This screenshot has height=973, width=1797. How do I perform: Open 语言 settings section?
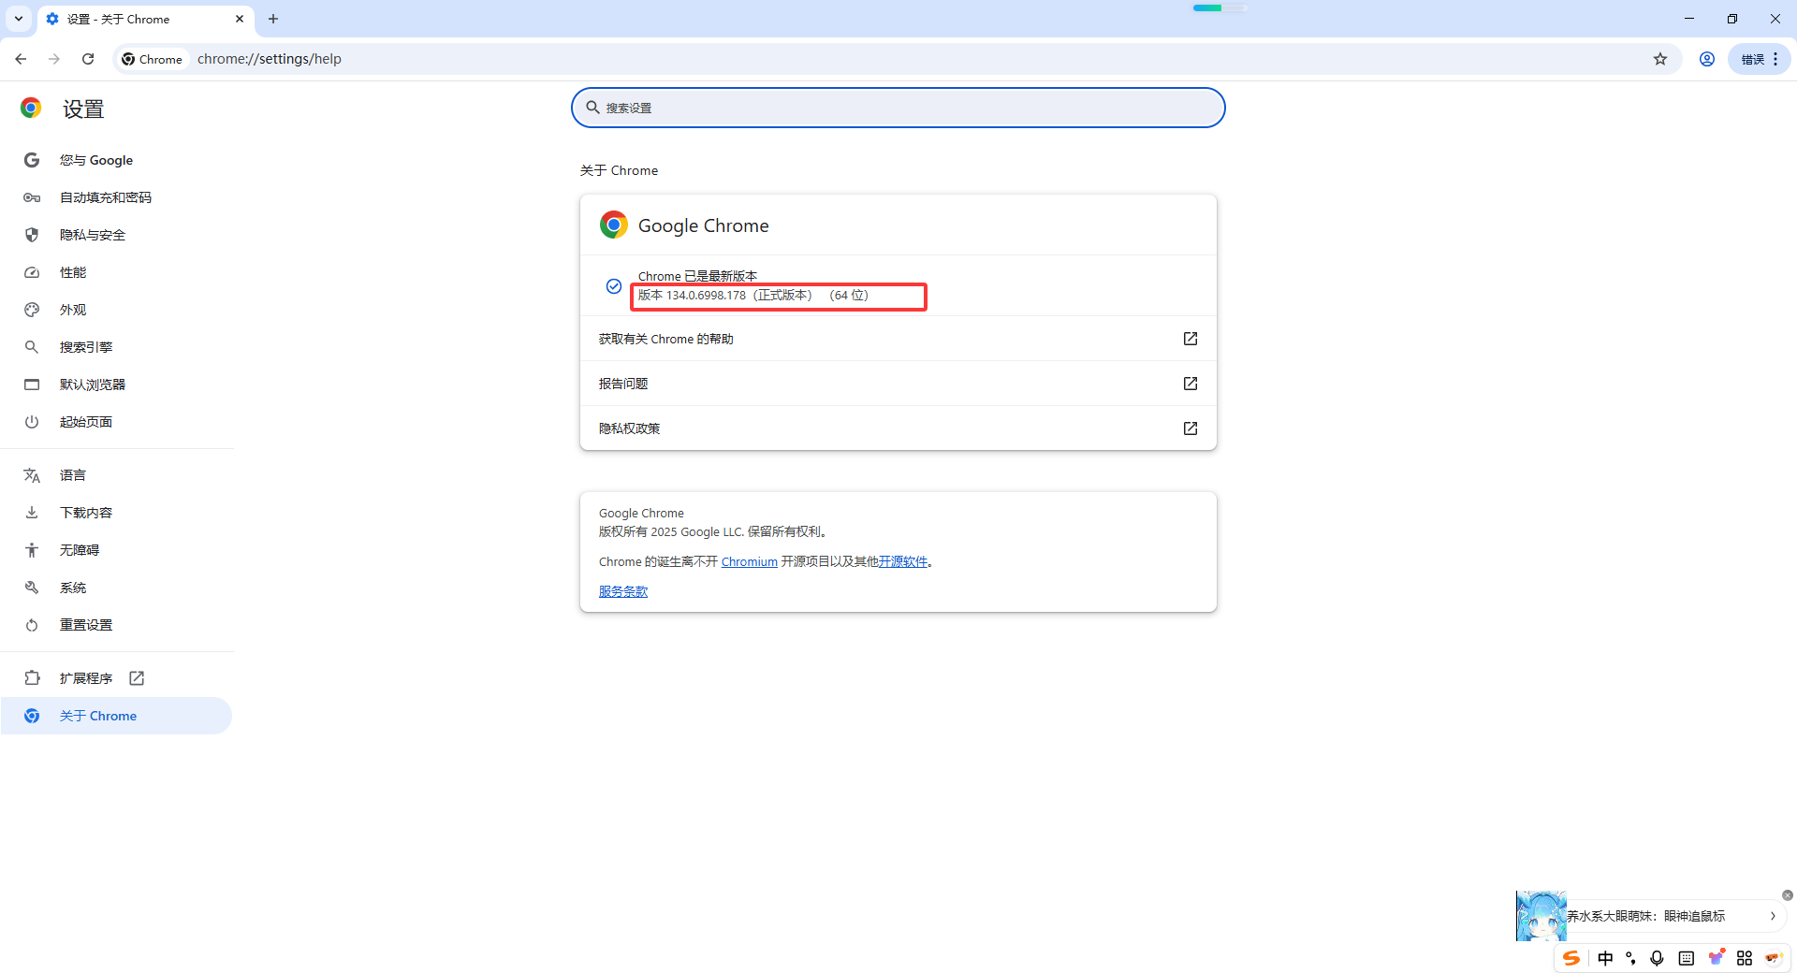116,475
